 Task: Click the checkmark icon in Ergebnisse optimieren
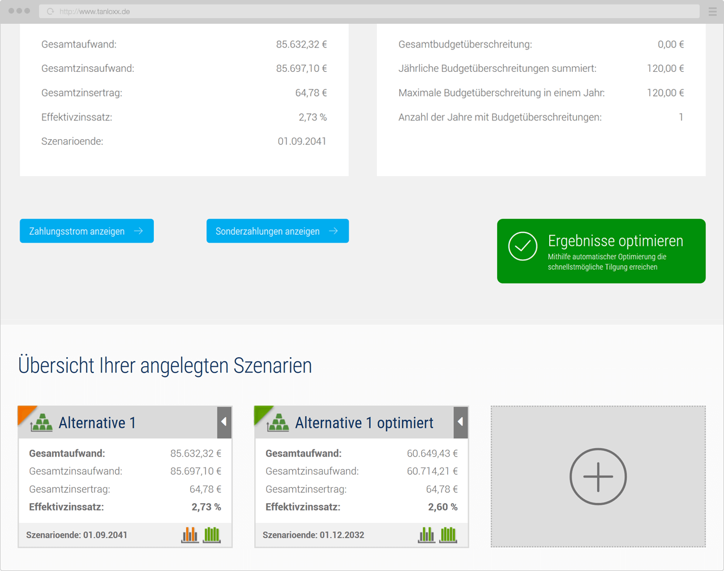point(522,246)
